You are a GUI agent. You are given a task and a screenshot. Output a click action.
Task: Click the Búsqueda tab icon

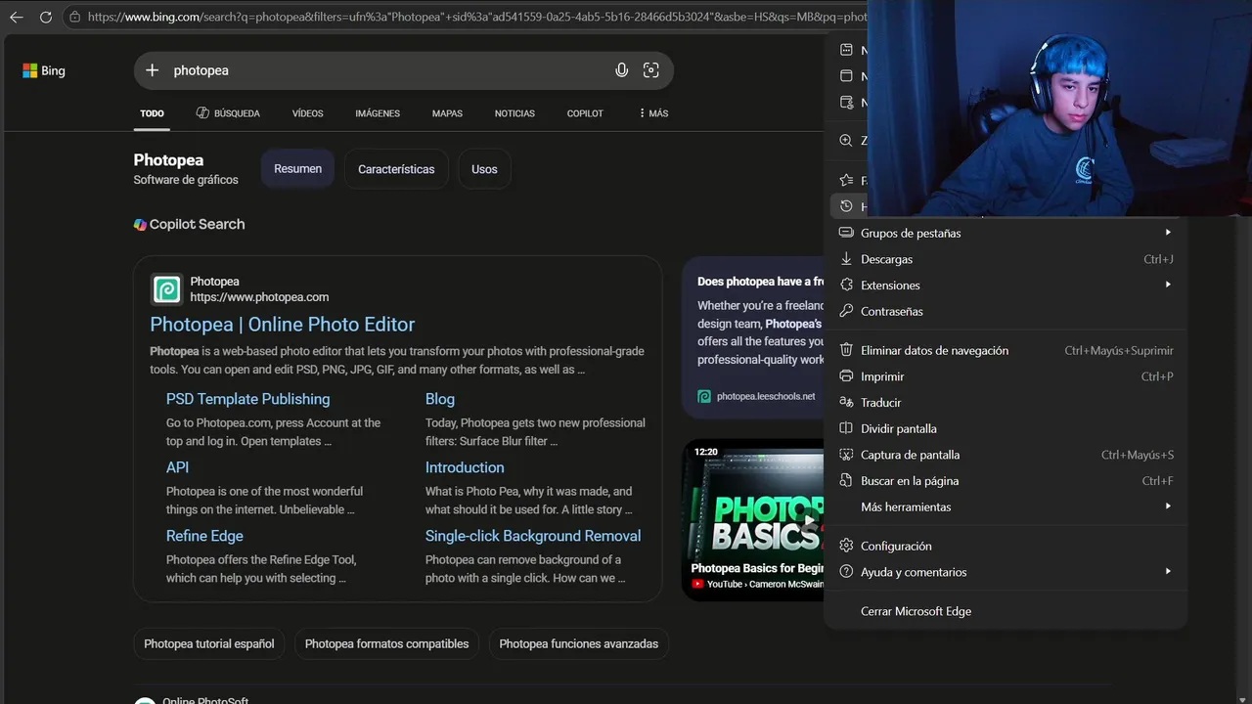pyautogui.click(x=202, y=113)
